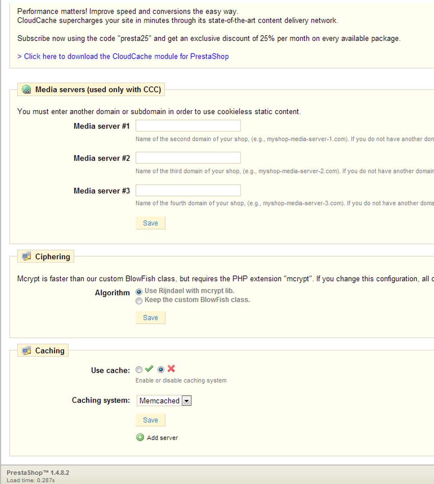Click the Caching section icon
434x484 pixels.
26,350
